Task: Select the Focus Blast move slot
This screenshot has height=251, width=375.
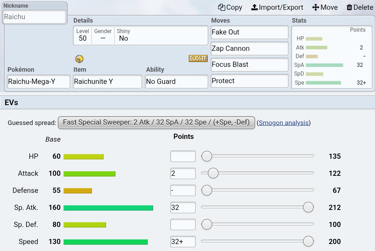Action: 250,65
